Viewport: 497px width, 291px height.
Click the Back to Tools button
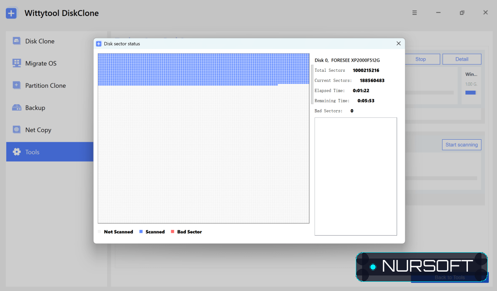[449, 277]
